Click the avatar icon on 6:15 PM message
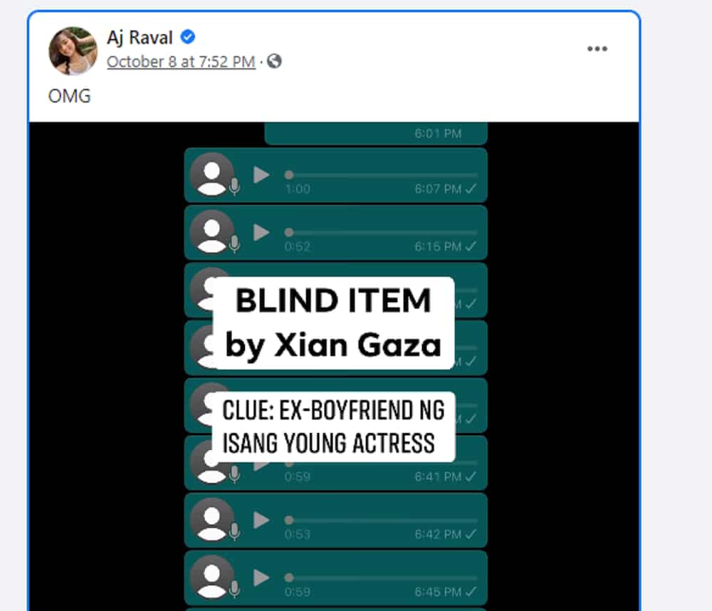The width and height of the screenshot is (712, 611). pos(212,231)
